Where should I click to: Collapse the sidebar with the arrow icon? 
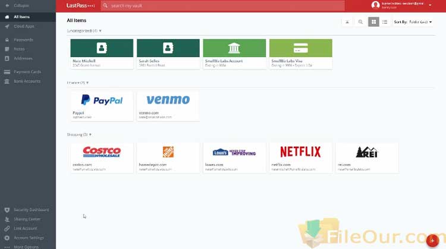7,5
